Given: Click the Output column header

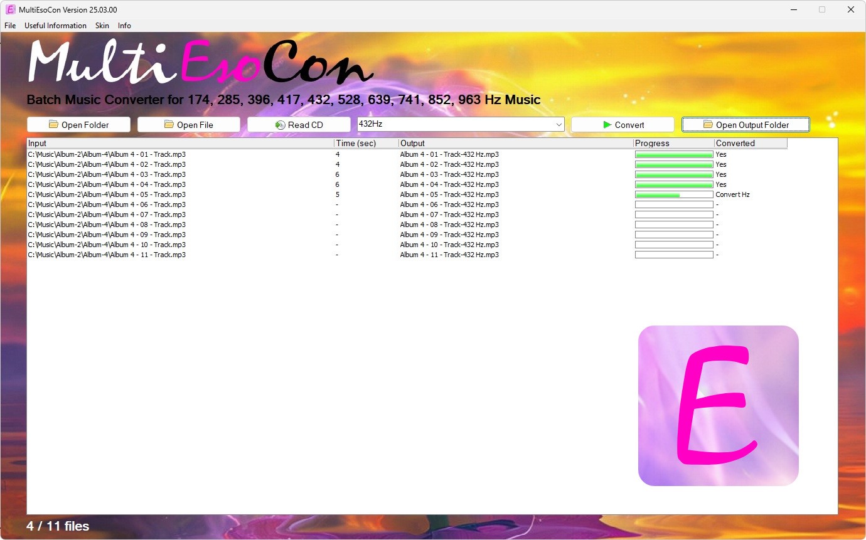Looking at the screenshot, I should pos(516,143).
